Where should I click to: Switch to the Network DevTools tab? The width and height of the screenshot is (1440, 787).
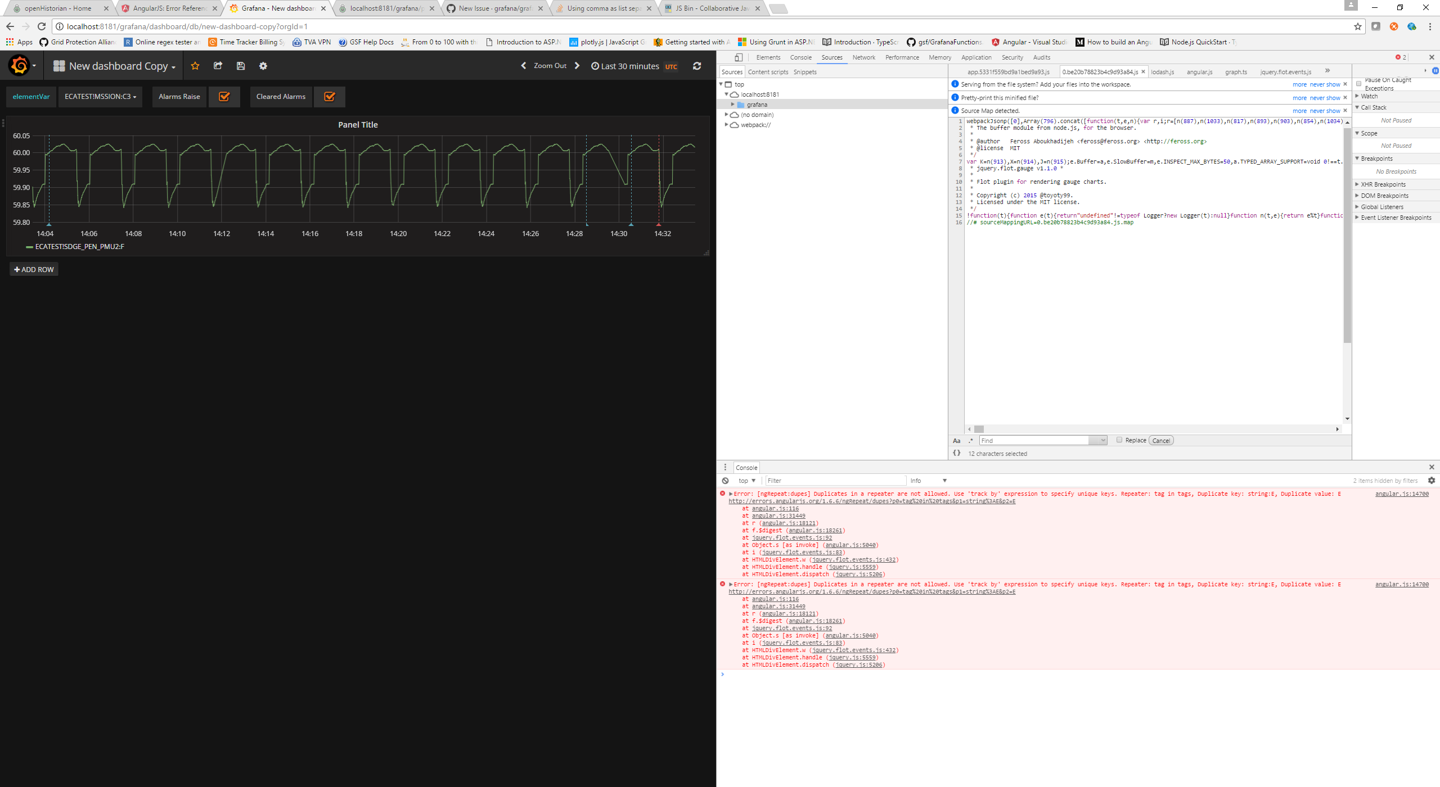click(x=863, y=57)
